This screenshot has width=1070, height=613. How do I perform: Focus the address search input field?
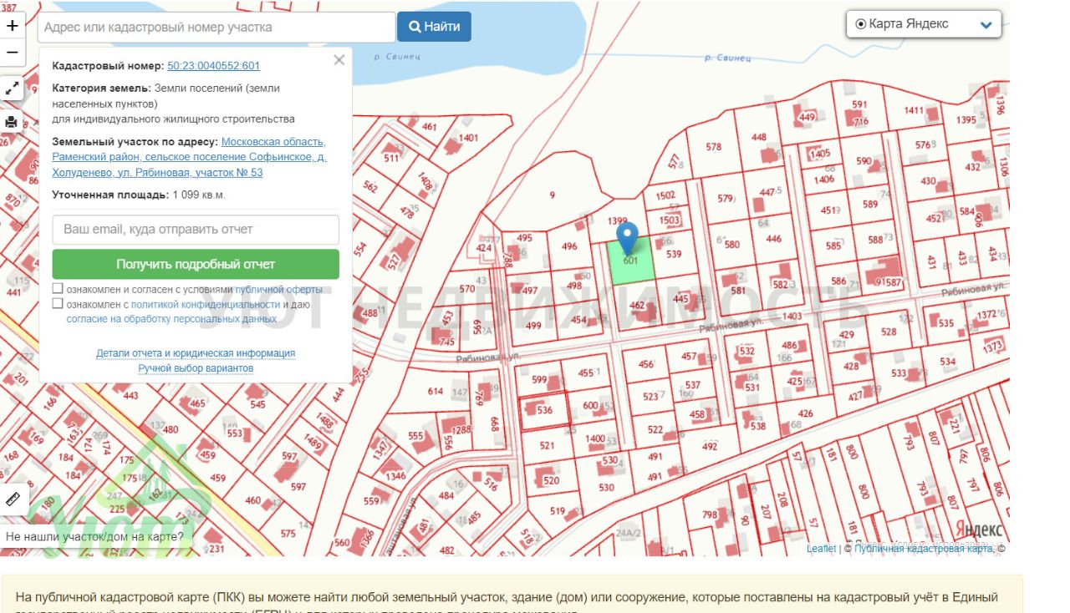217,27
